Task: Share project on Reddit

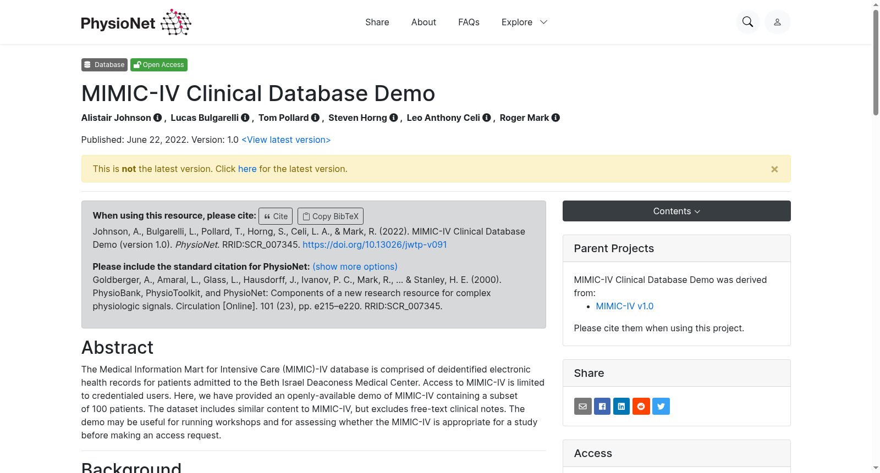Action: click(641, 407)
